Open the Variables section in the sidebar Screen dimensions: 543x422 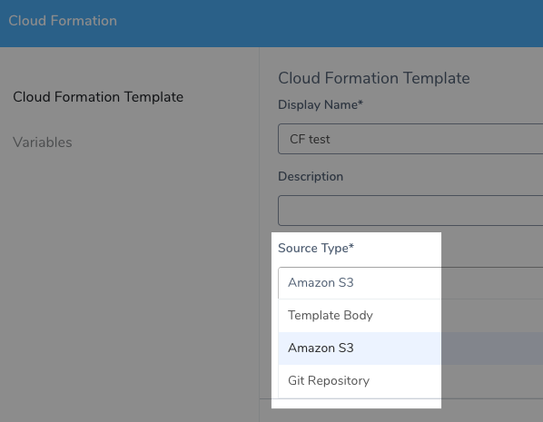point(43,142)
